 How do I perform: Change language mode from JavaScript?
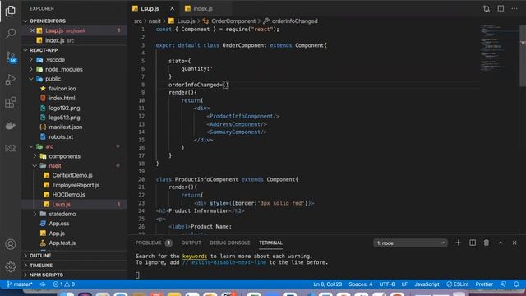pos(427,284)
